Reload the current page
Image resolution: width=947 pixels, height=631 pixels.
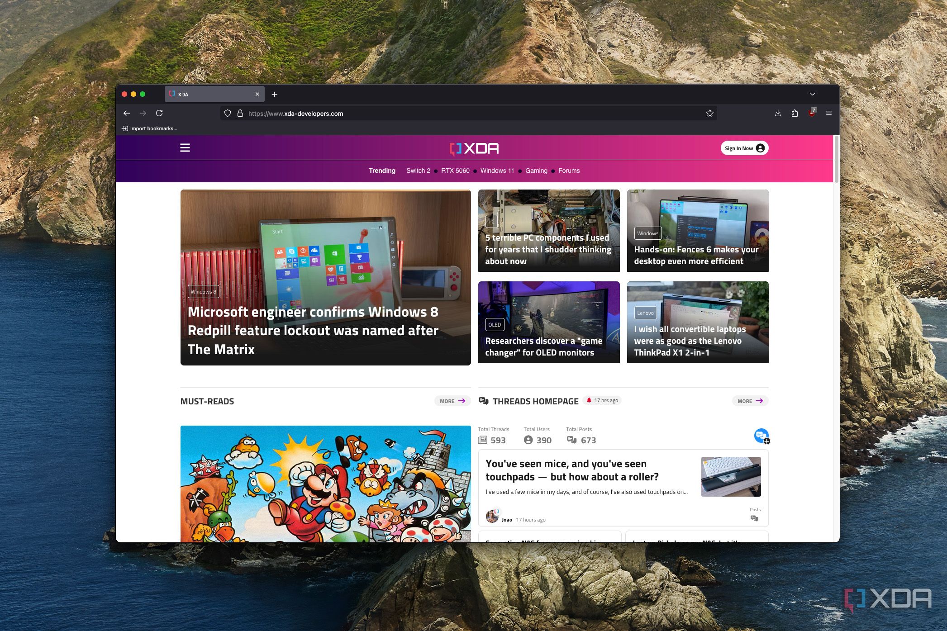coord(159,113)
